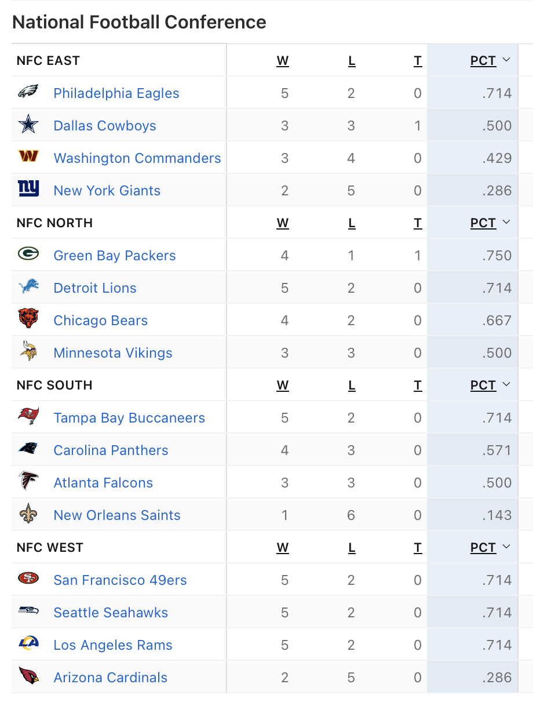Click the New York Giants logo
533x706 pixels.
[x=28, y=190]
